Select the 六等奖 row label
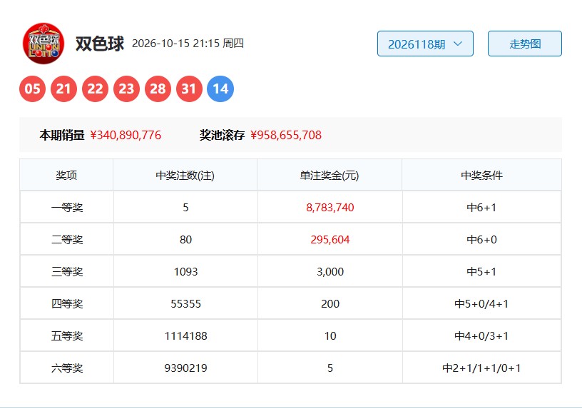Screen dimensions: 582x409 click(67, 368)
